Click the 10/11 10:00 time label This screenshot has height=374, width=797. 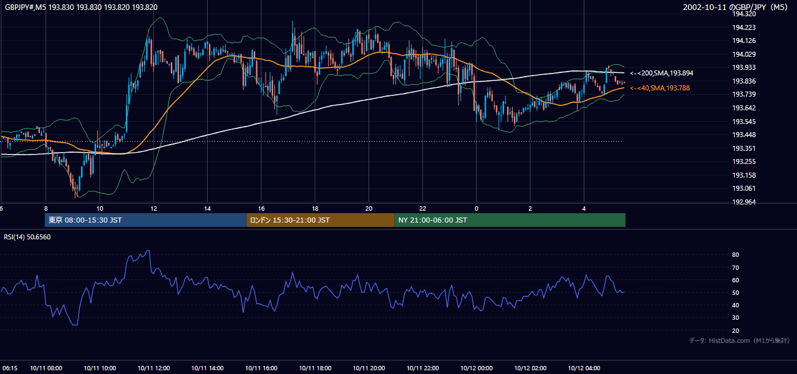click(x=99, y=368)
